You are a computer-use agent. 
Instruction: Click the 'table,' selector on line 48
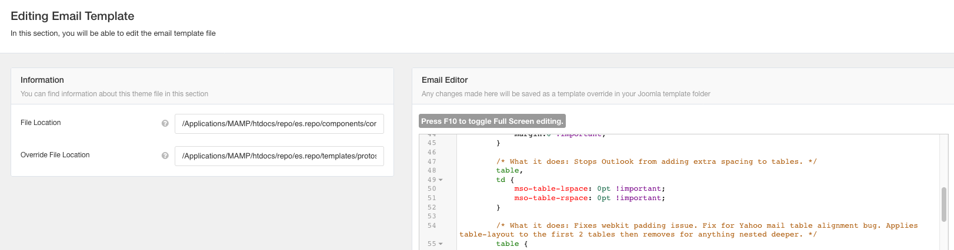pyautogui.click(x=509, y=171)
